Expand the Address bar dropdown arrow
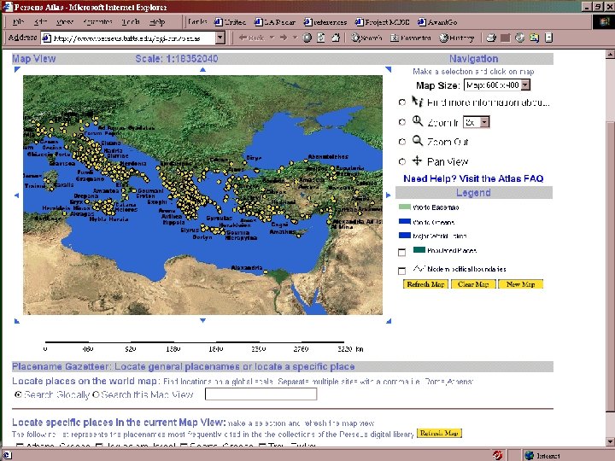This screenshot has height=461, width=615. click(220, 38)
